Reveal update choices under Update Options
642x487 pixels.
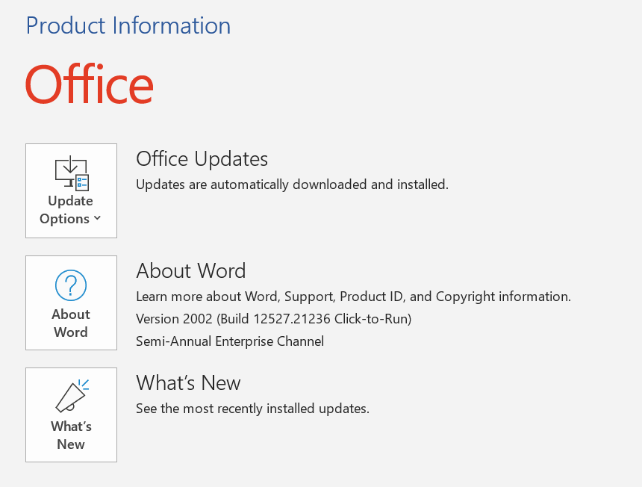click(x=71, y=190)
